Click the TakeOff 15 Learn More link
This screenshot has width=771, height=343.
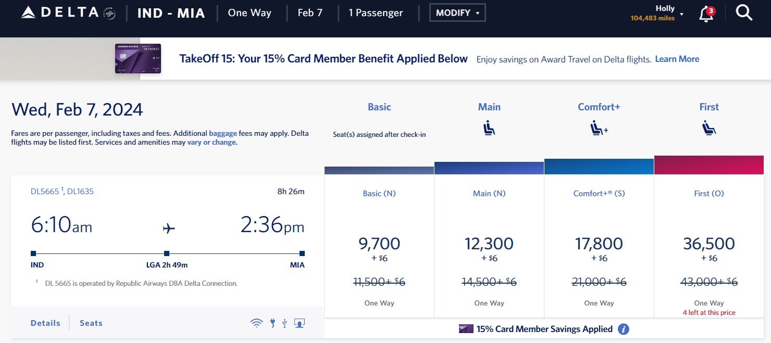677,59
